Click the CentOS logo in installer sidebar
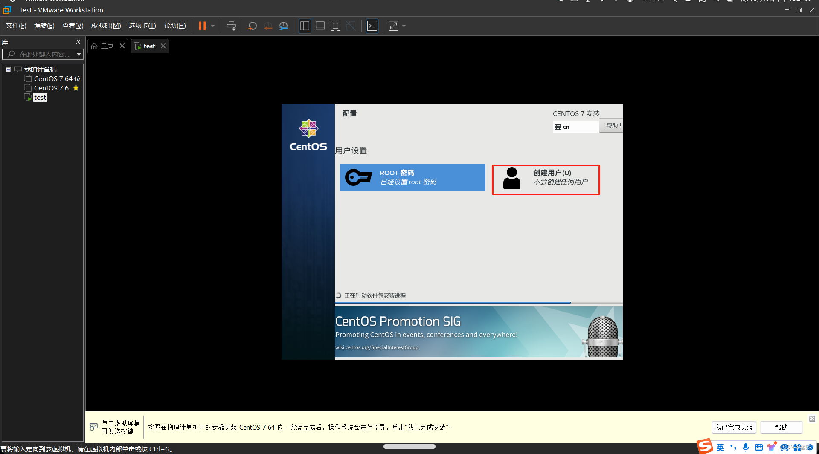This screenshot has height=454, width=819. (308, 135)
